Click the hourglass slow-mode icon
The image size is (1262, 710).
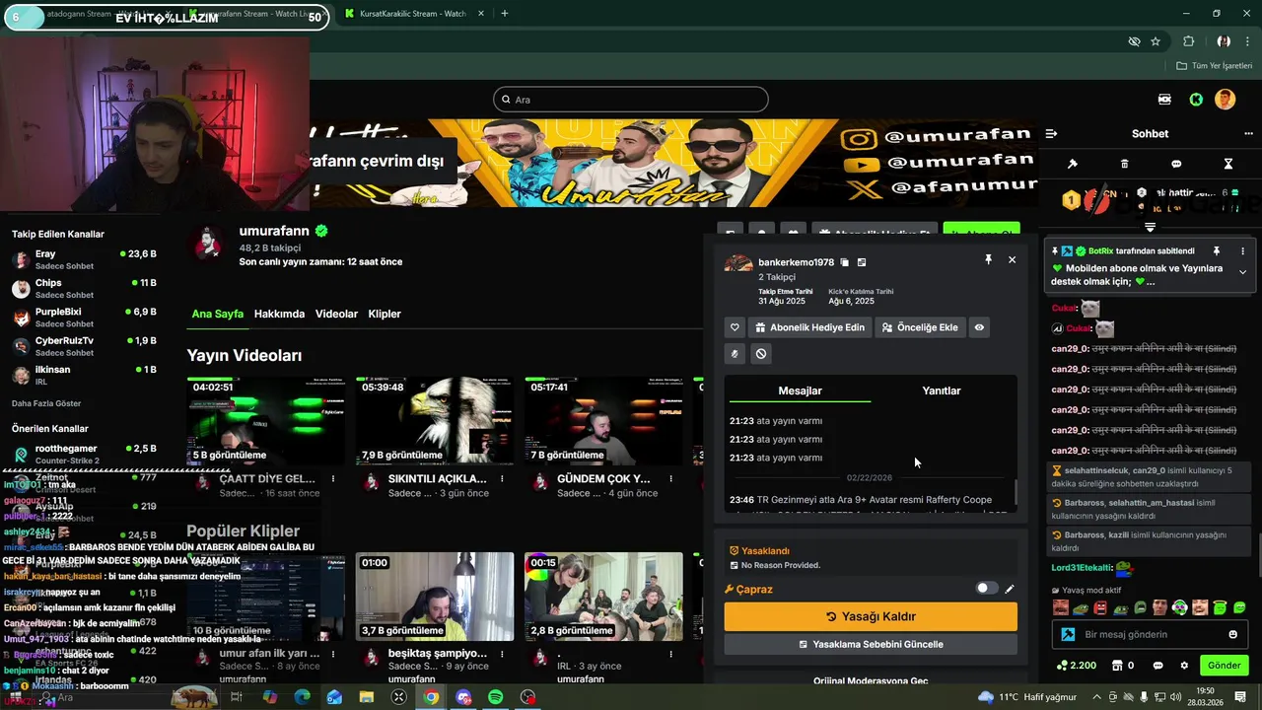[1228, 164]
